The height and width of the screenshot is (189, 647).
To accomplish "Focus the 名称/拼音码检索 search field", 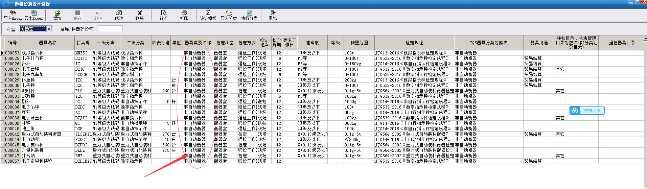I will click(110, 29).
